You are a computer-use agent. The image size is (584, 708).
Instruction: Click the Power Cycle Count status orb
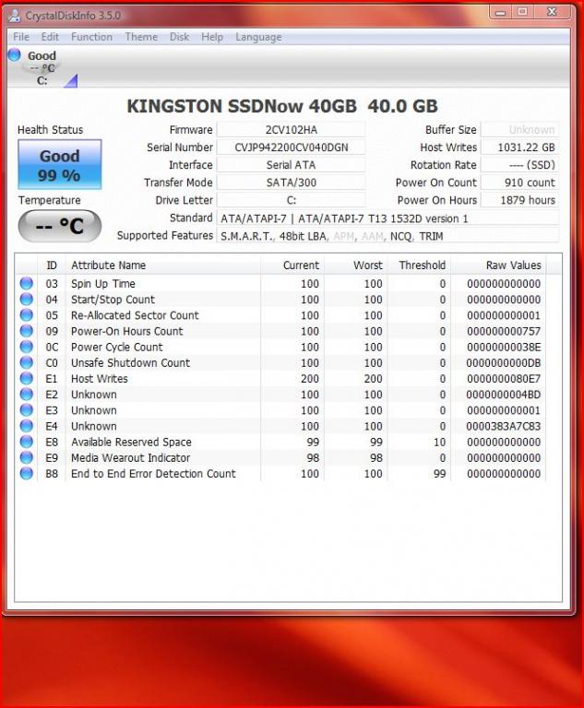coord(27,347)
